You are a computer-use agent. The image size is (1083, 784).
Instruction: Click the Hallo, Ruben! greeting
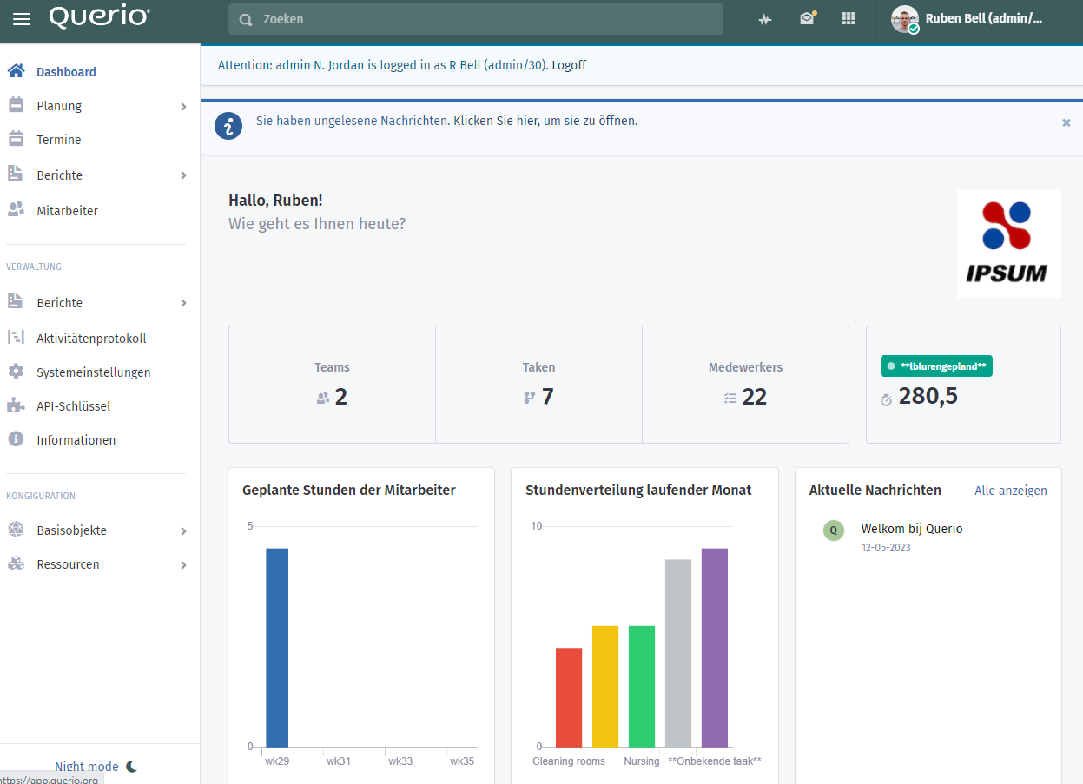click(x=275, y=201)
